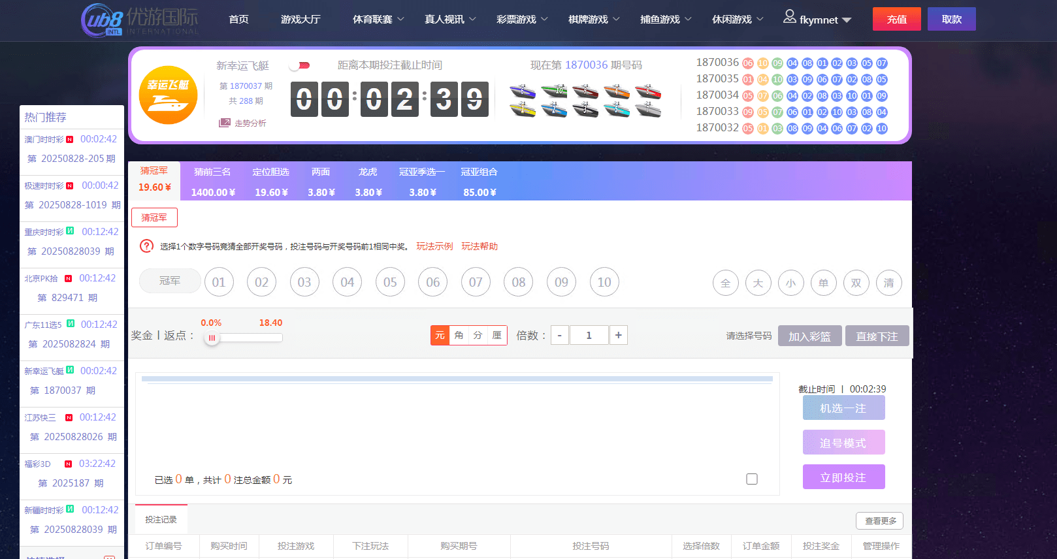
Task: Click the user profile icon beside fkymnet
Action: coord(789,17)
